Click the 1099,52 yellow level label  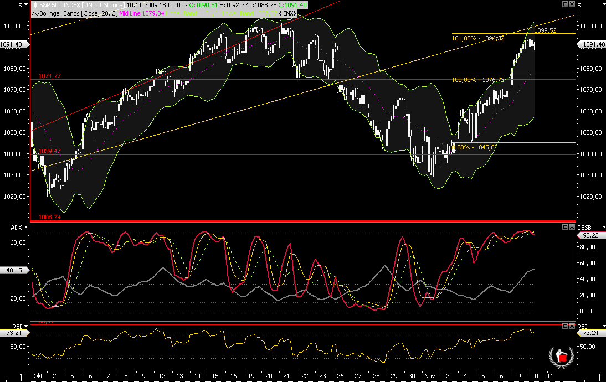pos(545,30)
